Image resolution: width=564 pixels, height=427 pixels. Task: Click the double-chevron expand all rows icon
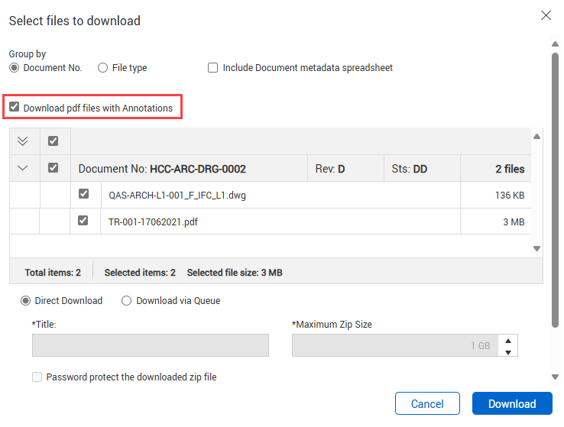(x=23, y=141)
